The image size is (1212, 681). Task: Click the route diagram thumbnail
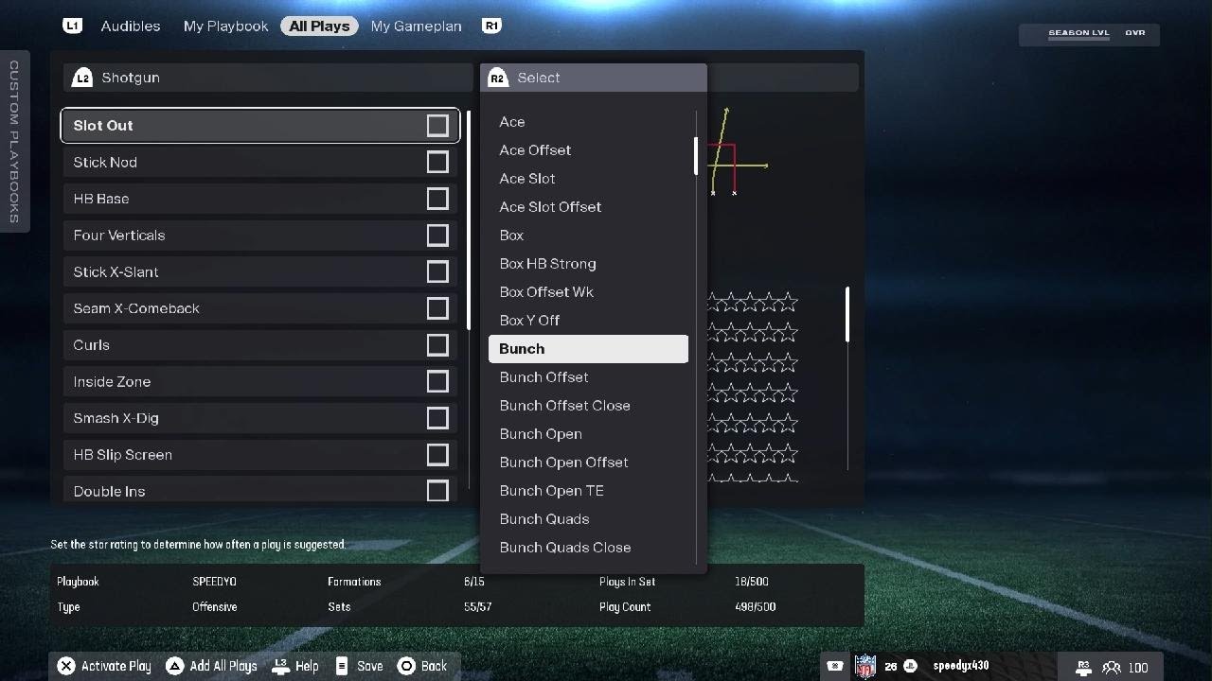point(739,151)
